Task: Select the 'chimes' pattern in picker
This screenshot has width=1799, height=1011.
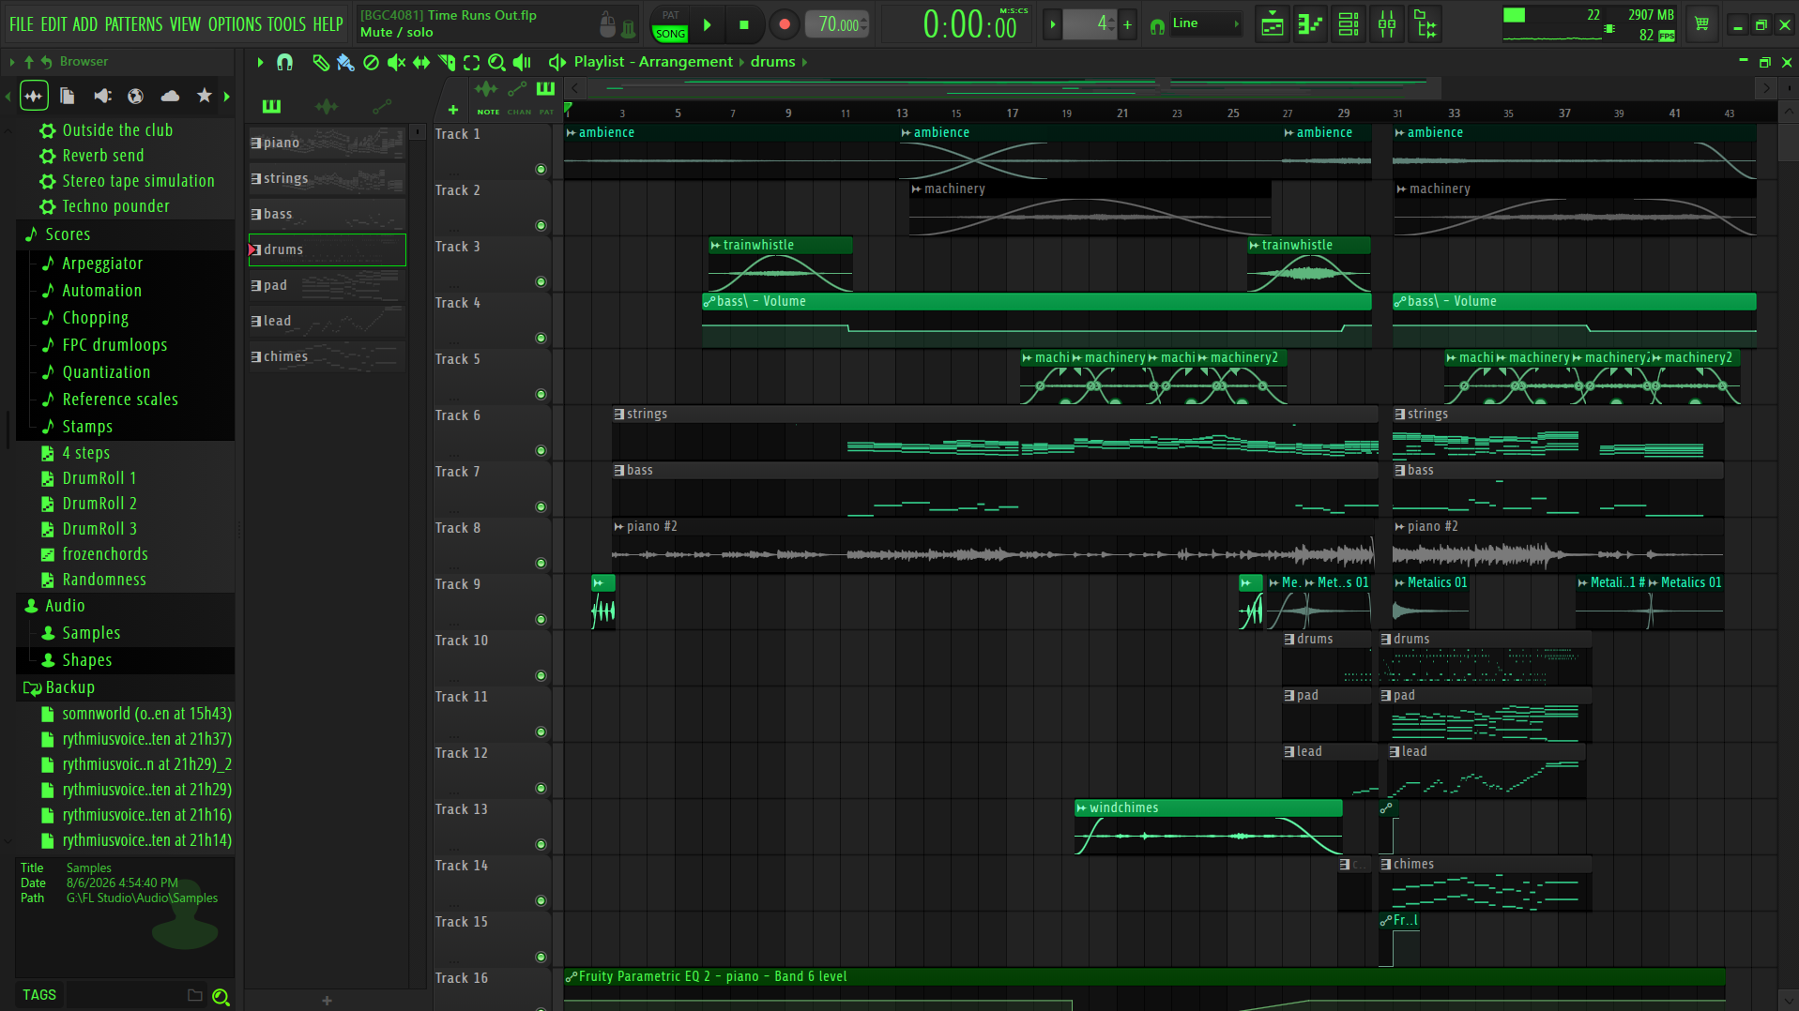Action: point(327,356)
